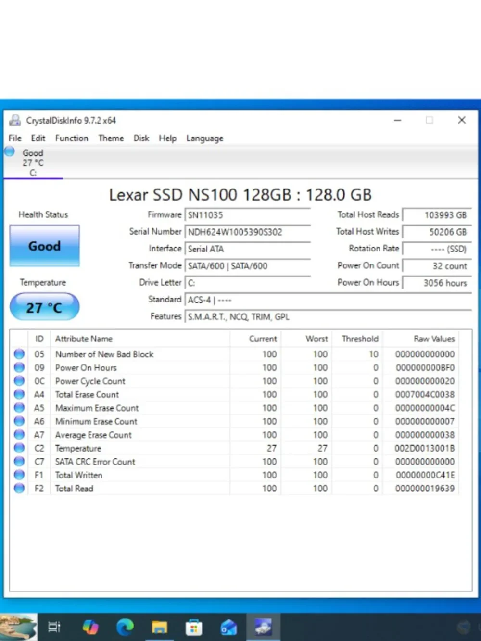The width and height of the screenshot is (481, 641).
Task: Open File Explorer from the taskbar
Action: [159, 627]
